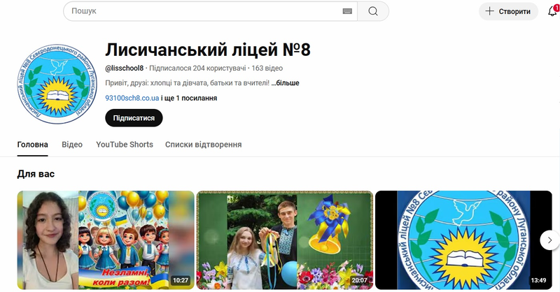The height and width of the screenshot is (292, 560).
Task: Click the @lisschool8 channel handle
Action: pyautogui.click(x=124, y=68)
